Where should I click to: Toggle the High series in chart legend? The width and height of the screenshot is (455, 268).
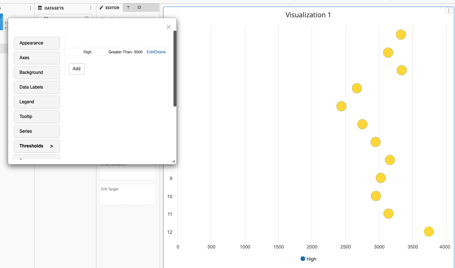coord(308,259)
